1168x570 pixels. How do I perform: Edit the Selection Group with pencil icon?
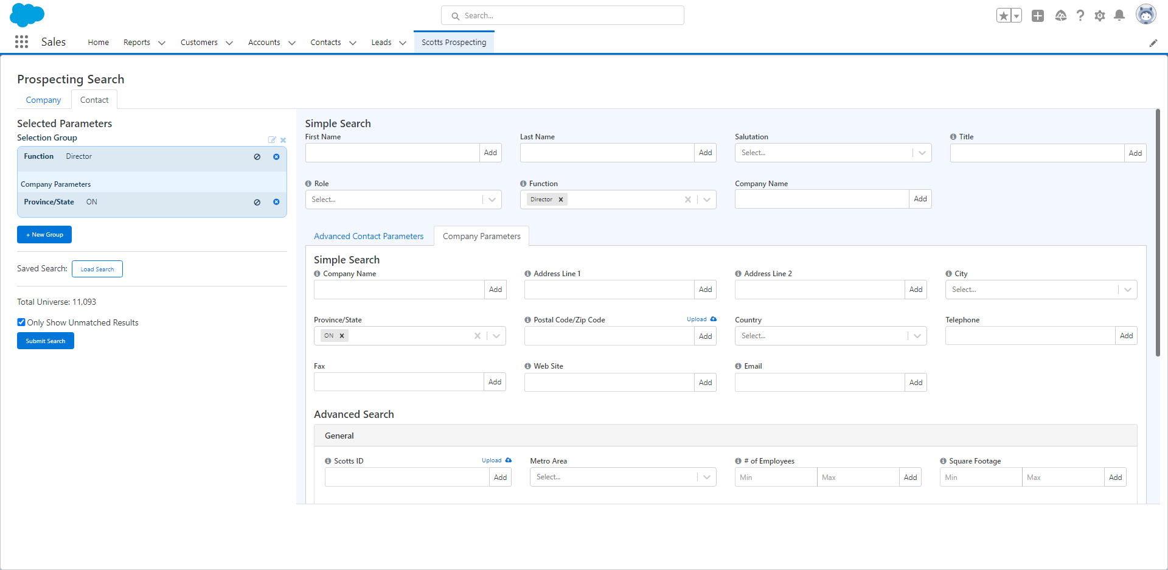(x=272, y=140)
